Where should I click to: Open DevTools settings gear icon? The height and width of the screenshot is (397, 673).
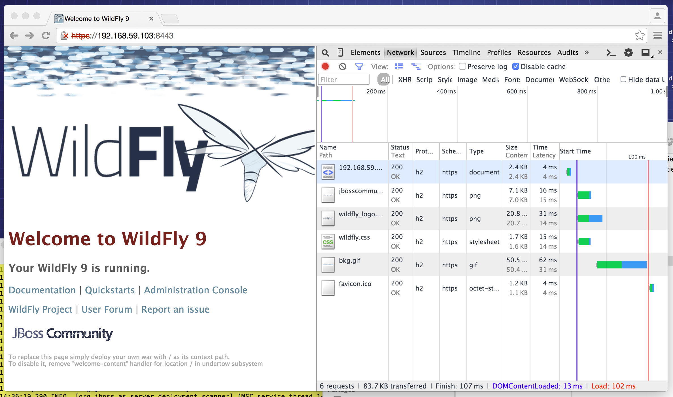pos(628,53)
